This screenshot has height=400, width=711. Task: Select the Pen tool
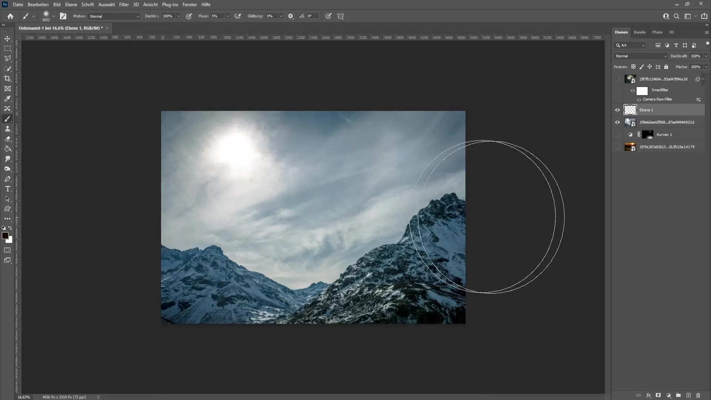(x=7, y=179)
